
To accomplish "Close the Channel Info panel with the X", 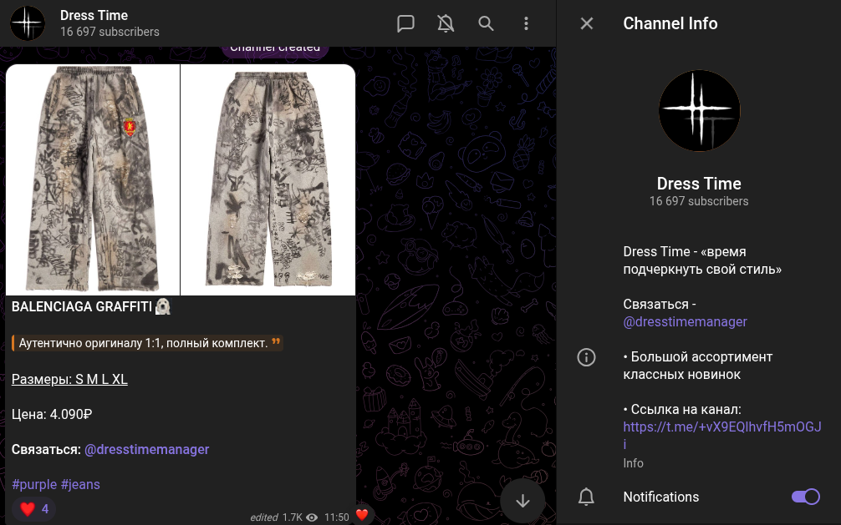I will click(x=586, y=23).
